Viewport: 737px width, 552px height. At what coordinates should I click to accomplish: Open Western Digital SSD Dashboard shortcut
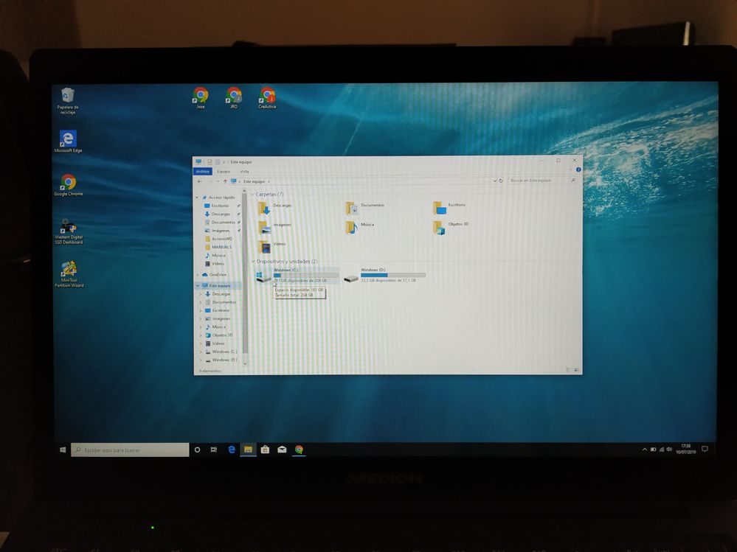(x=68, y=228)
